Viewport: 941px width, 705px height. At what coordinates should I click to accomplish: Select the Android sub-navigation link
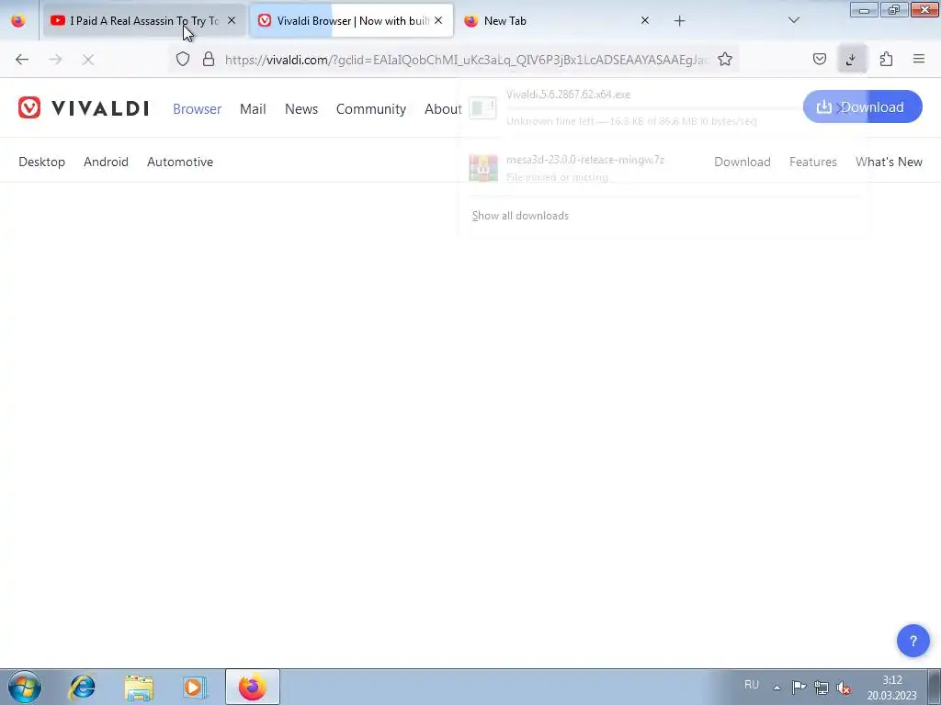[107, 162]
